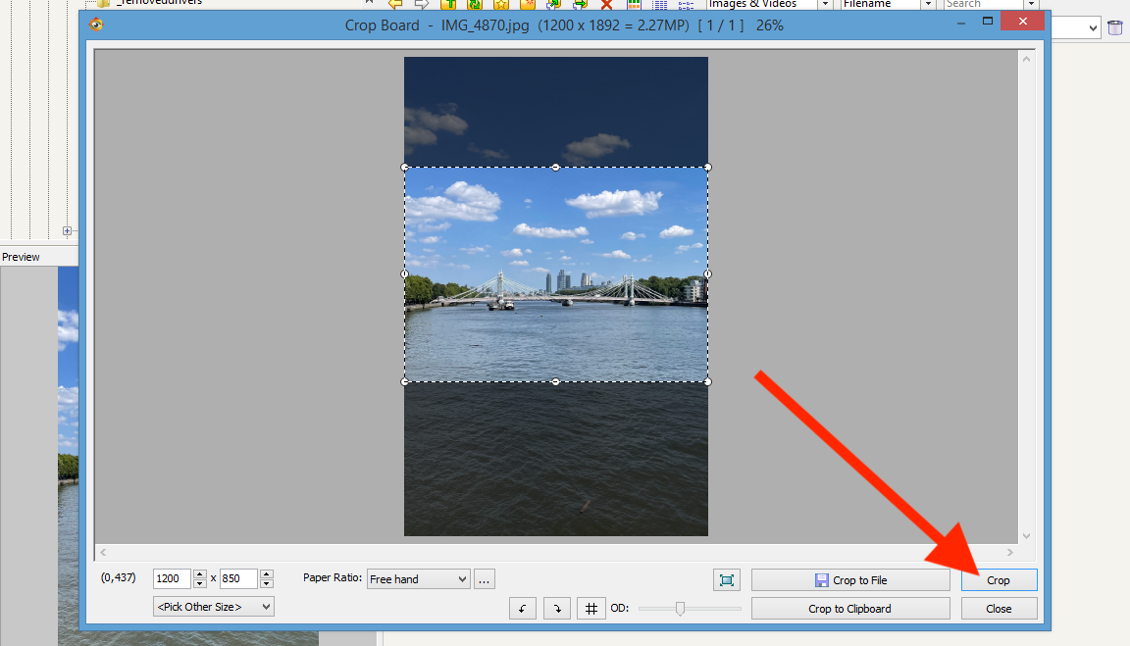Click the Search box in main window
The width and height of the screenshot is (1130, 646).
pos(985,4)
